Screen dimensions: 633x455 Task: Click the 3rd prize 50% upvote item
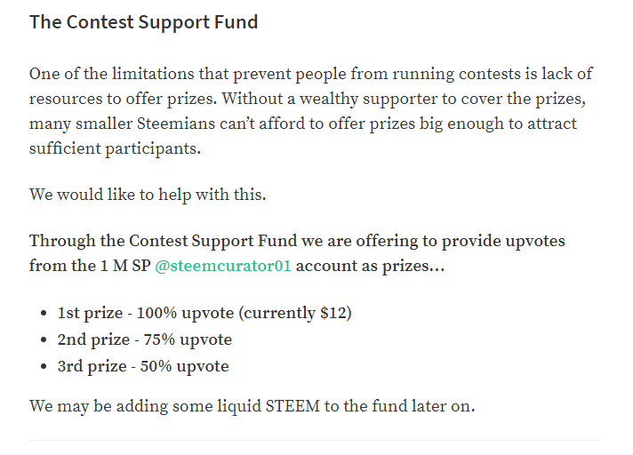point(143,367)
